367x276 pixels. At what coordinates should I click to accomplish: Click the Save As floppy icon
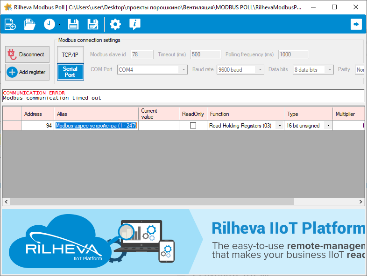coord(93,25)
